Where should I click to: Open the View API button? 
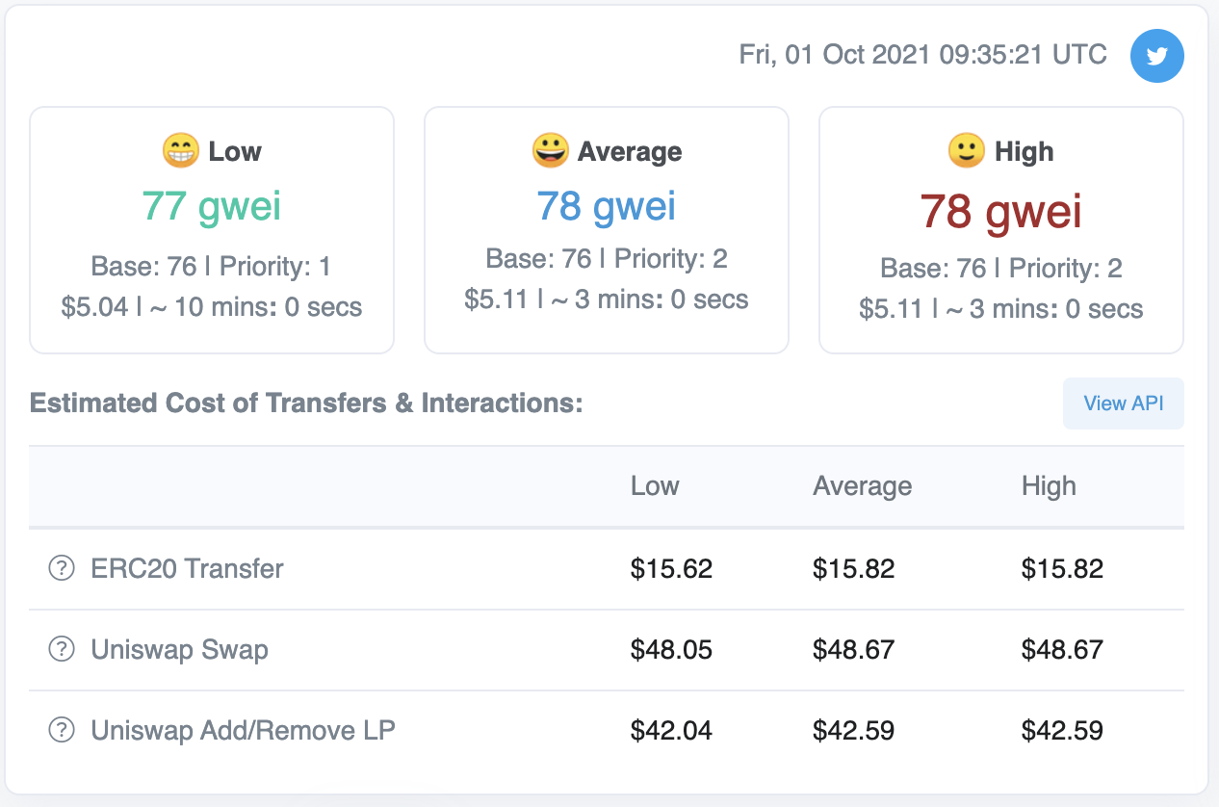pyautogui.click(x=1123, y=403)
